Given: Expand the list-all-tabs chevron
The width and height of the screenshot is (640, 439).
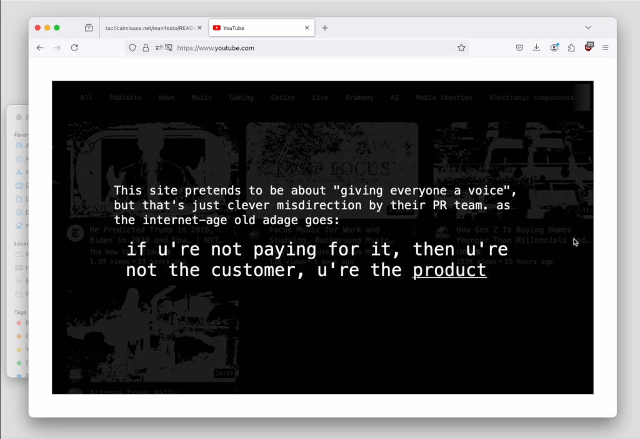Looking at the screenshot, I should click(x=588, y=27).
